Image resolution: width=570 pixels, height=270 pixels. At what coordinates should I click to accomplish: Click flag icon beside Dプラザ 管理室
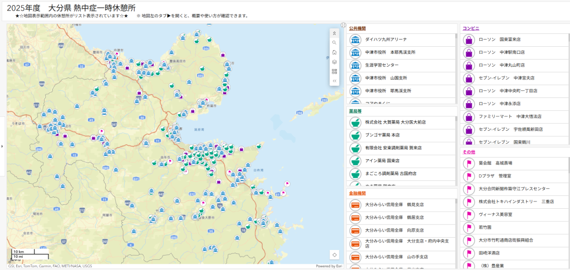[x=469, y=176]
